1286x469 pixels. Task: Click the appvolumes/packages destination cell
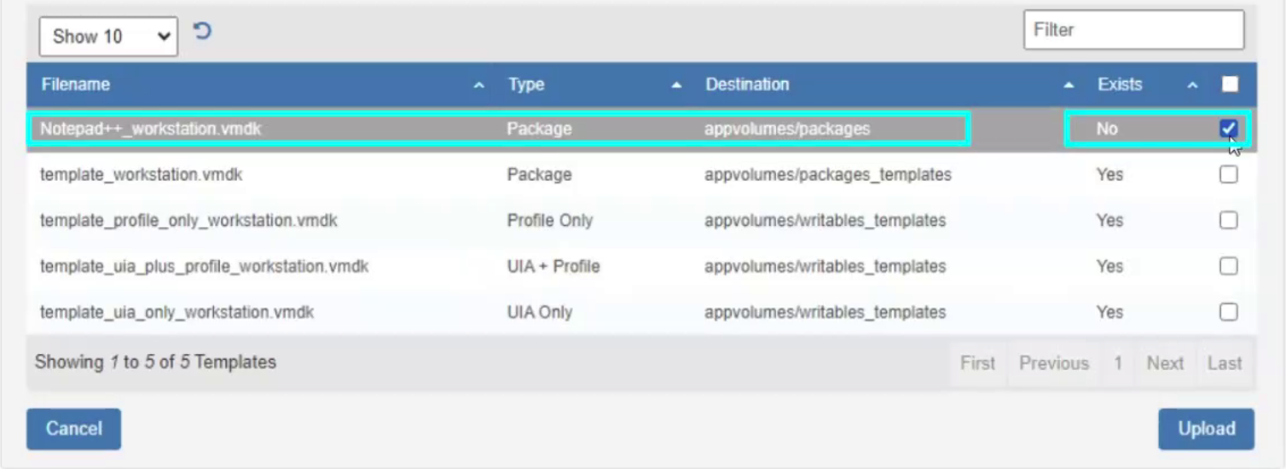point(787,129)
